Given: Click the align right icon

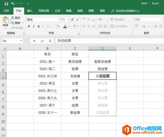Looking at the screenshot, I should point(94,26).
